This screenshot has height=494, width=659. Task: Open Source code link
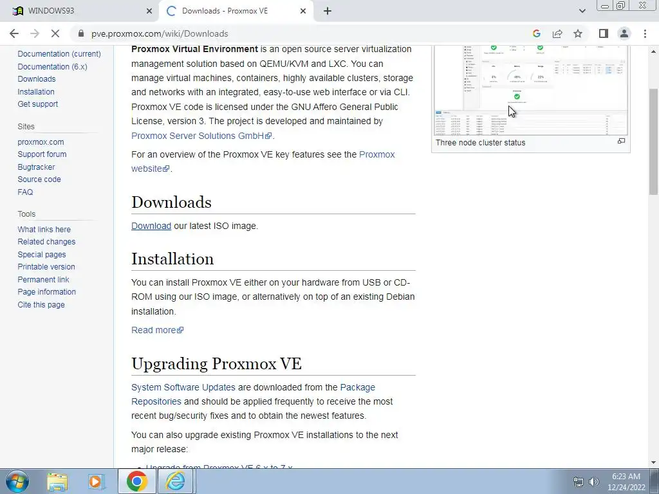pyautogui.click(x=39, y=179)
